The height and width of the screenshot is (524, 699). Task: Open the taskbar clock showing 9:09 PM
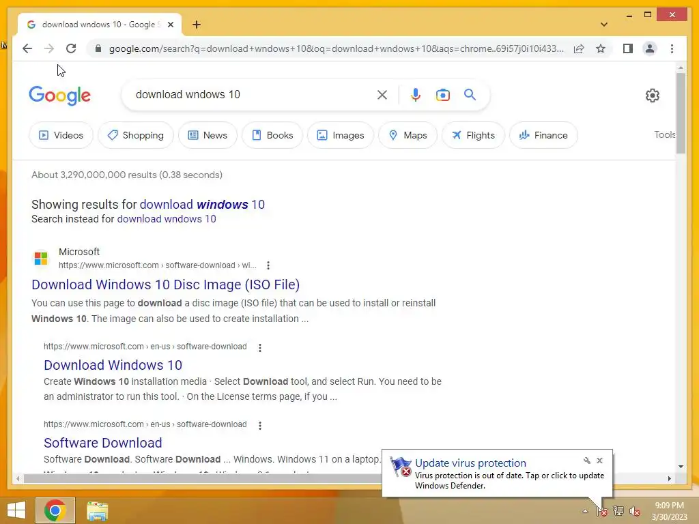point(669,511)
